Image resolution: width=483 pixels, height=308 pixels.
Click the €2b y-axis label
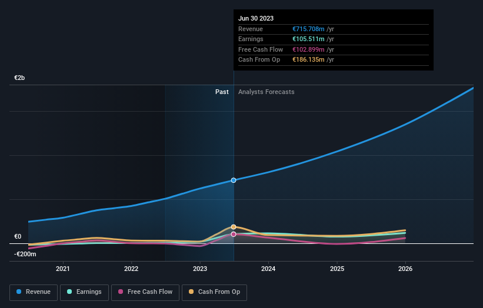click(x=19, y=78)
